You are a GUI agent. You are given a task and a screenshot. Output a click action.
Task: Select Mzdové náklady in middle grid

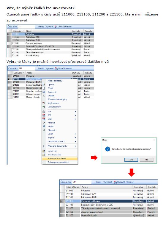pos(33,97)
